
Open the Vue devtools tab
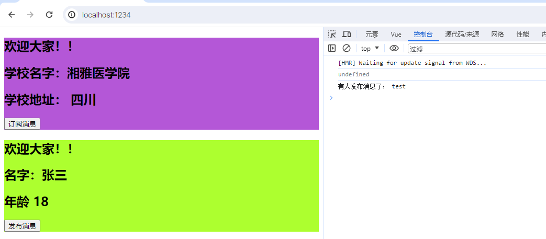tap(396, 35)
